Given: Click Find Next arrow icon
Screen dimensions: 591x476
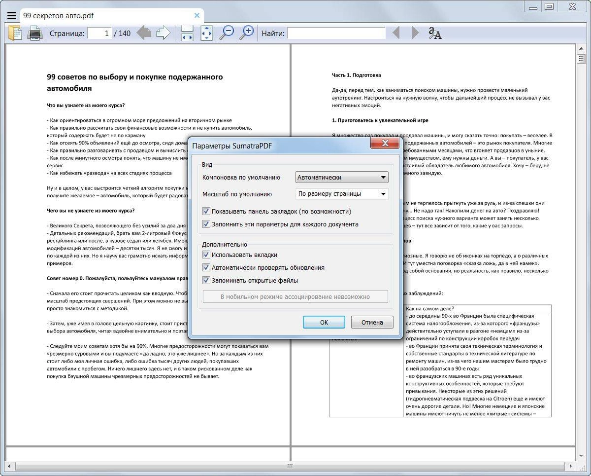Looking at the screenshot, I should [415, 34].
